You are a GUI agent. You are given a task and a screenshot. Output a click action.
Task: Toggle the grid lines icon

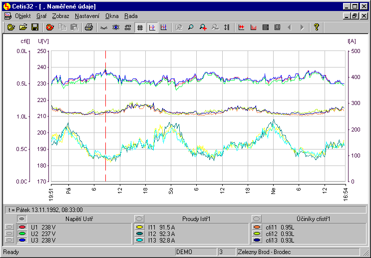point(140,27)
